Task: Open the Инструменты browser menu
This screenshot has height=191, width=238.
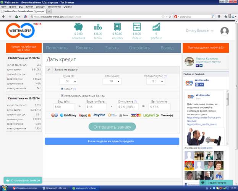Action: [54, 7]
